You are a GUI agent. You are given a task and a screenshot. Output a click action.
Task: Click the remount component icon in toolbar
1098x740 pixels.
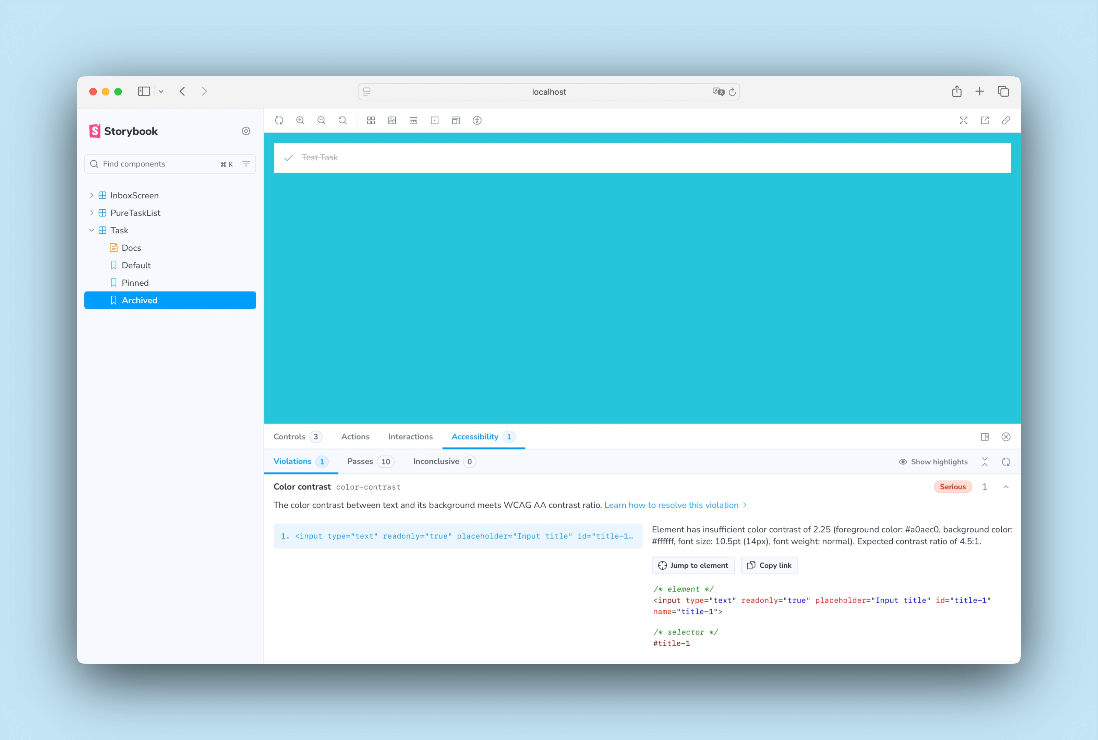(x=279, y=120)
